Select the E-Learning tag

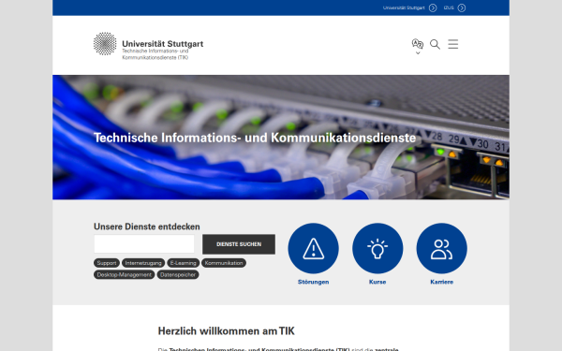184,263
